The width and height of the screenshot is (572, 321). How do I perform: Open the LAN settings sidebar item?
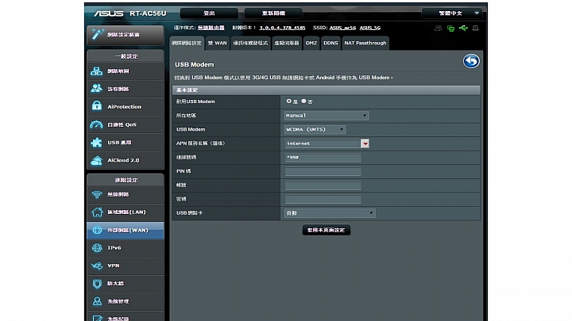click(126, 212)
